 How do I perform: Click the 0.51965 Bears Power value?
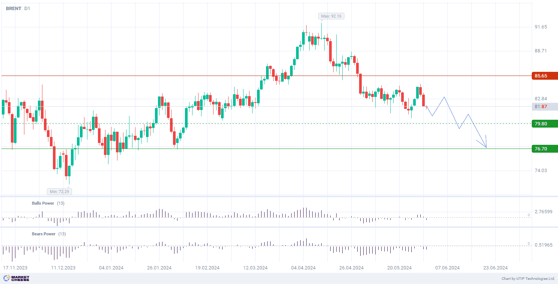543,245
